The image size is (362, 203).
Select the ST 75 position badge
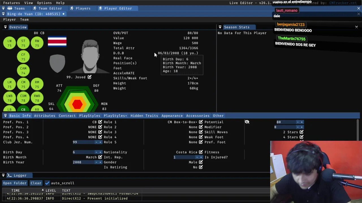coord(23,43)
